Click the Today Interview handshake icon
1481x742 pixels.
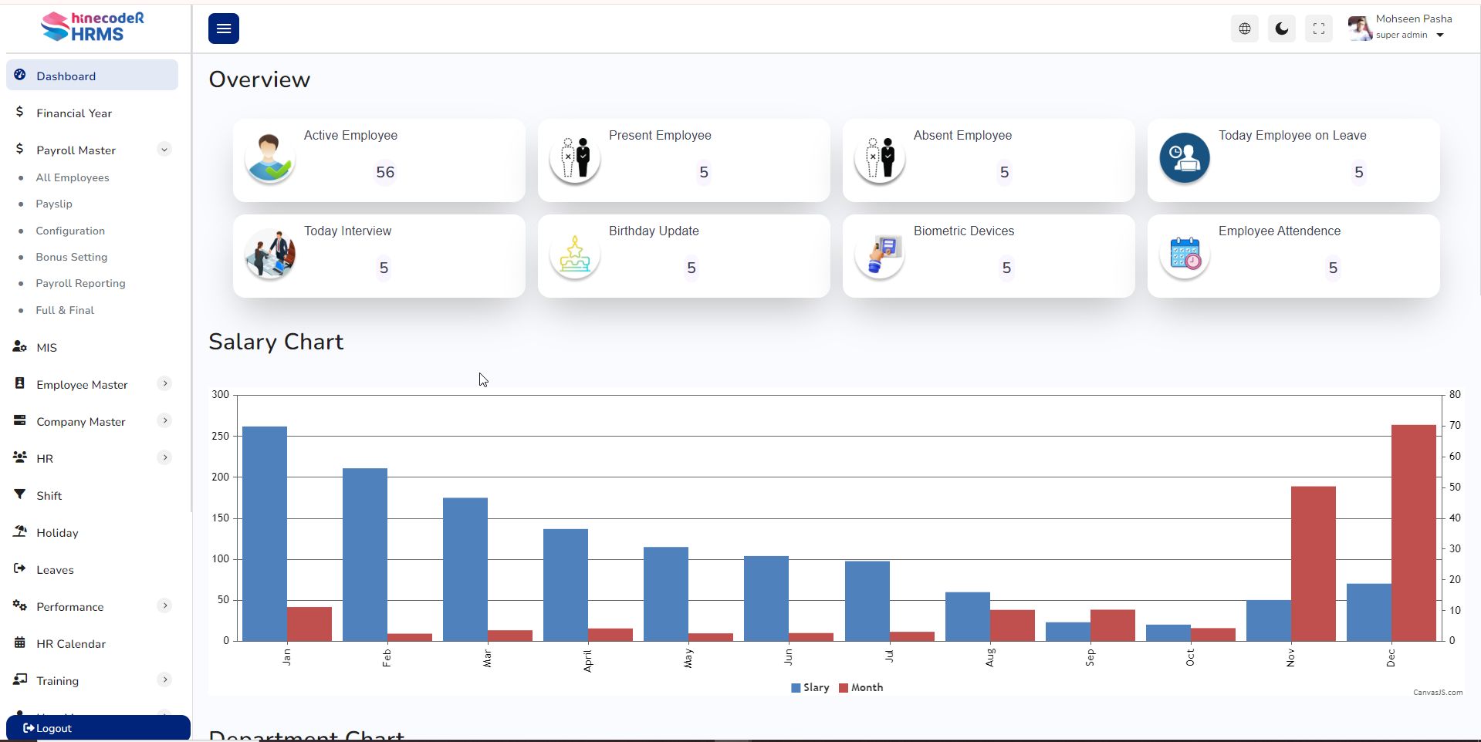(269, 254)
